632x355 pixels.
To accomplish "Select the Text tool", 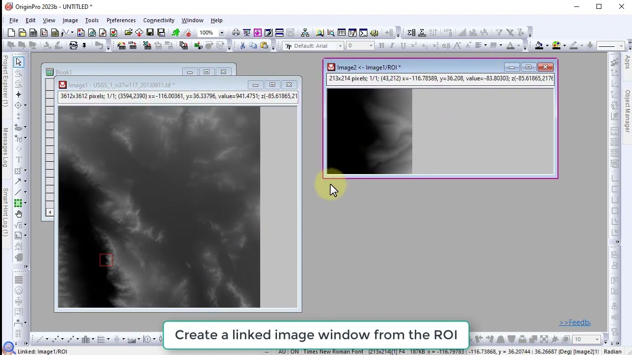I will click(x=18, y=160).
